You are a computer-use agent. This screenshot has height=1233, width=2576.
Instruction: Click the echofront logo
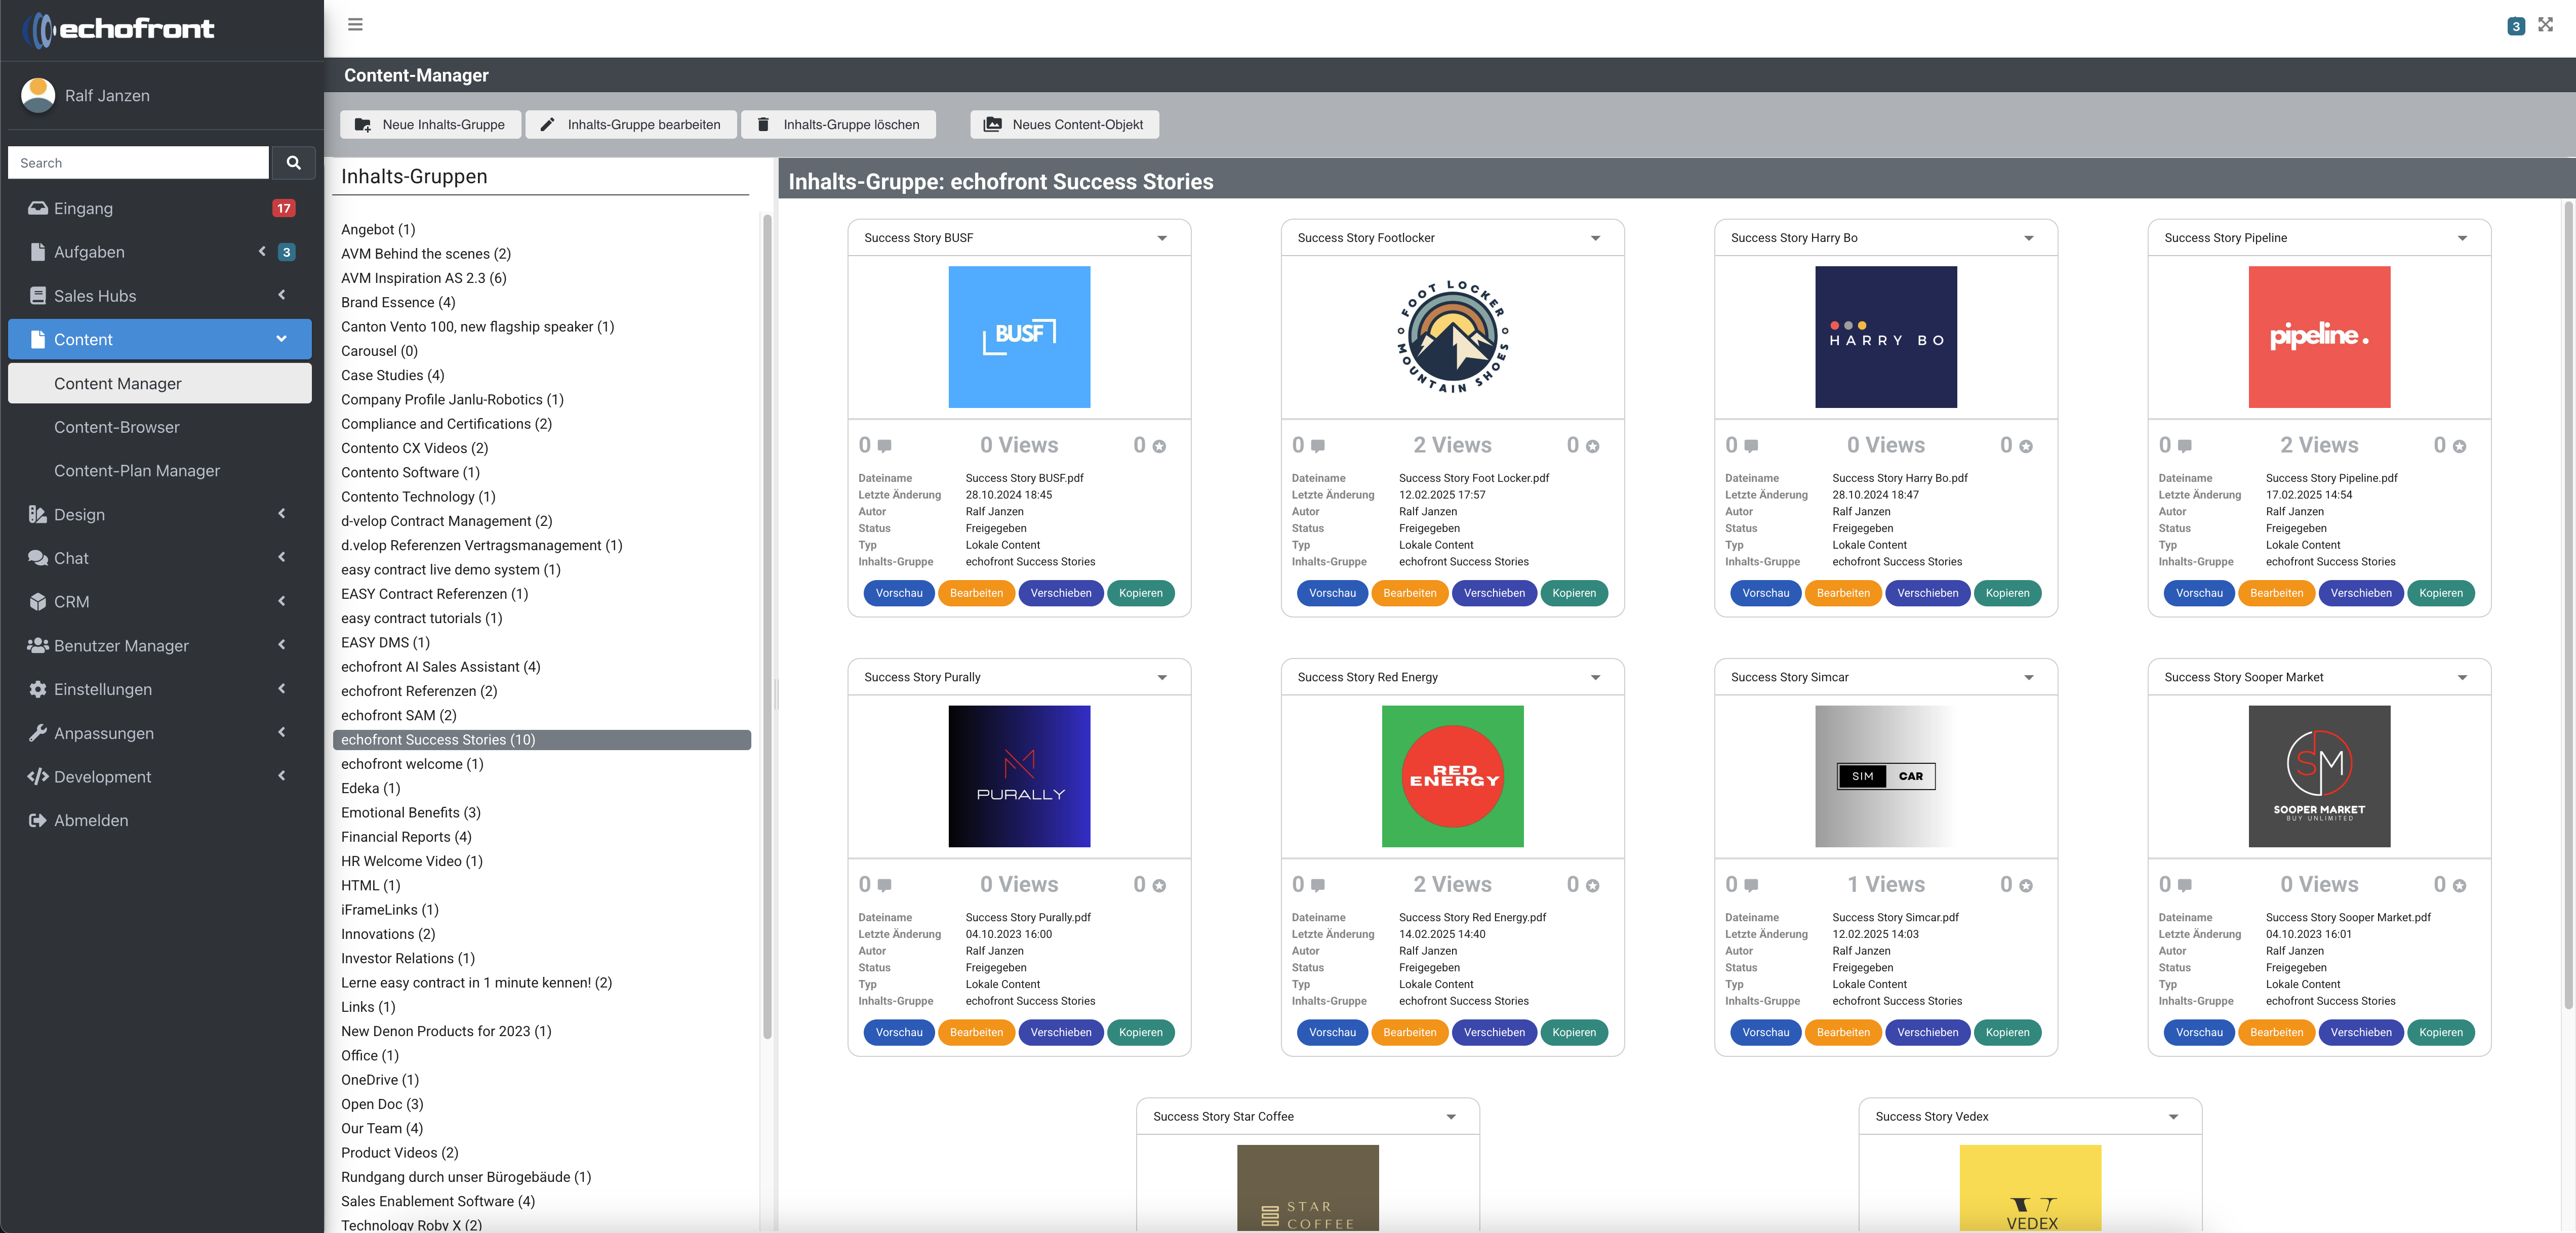coord(118,29)
